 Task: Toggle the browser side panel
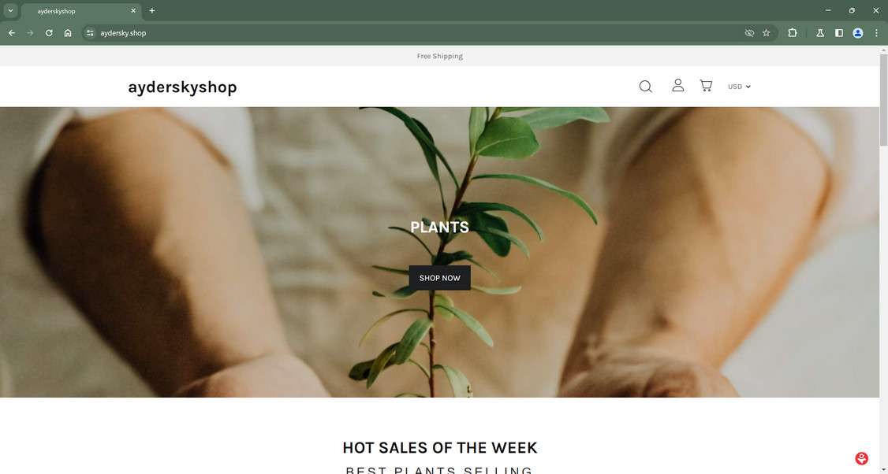pos(839,33)
